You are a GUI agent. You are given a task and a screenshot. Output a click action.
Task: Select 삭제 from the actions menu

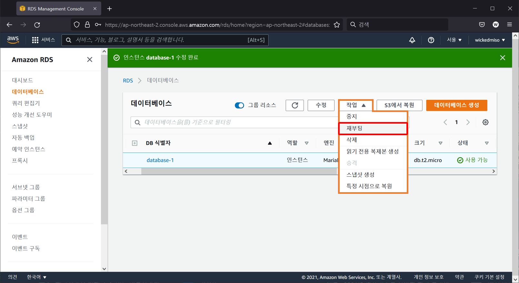point(373,140)
